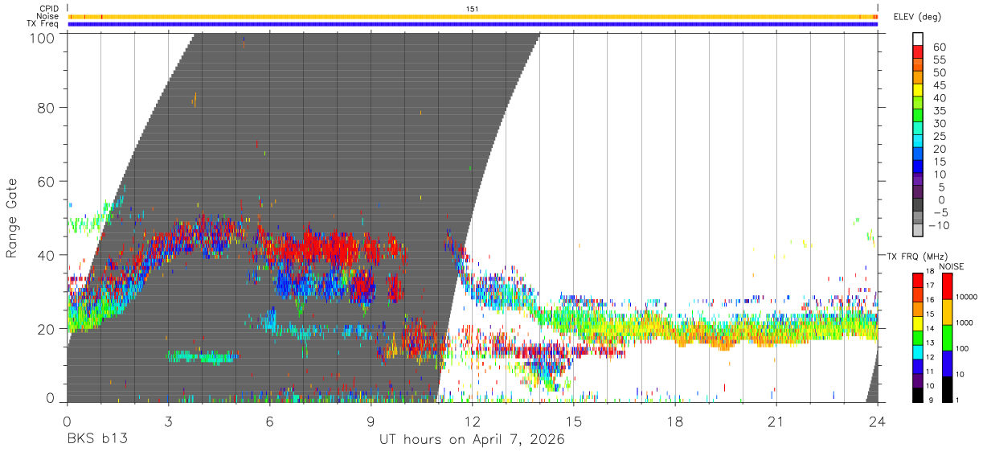Viewport: 987px width, 456px height.
Task: Select the blue TX Freq strip above plot
Action: [x=473, y=24]
